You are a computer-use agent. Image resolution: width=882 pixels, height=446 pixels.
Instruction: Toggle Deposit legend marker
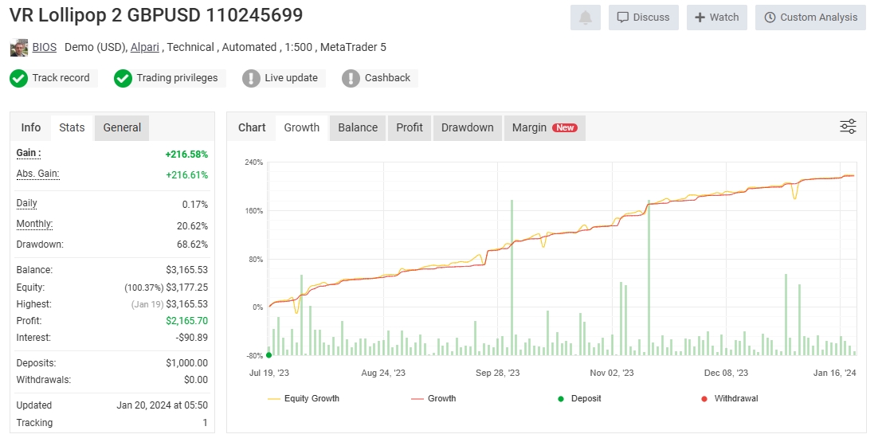(579, 398)
